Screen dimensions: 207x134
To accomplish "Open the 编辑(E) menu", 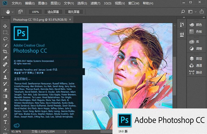I will (x=30, y=3).
